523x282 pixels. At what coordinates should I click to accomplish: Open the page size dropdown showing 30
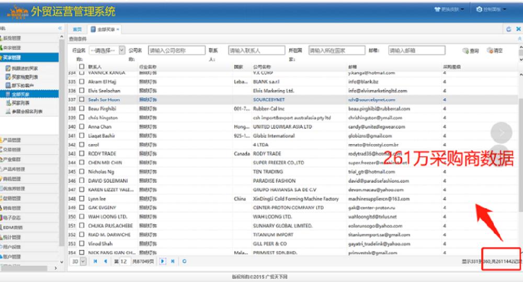click(78, 261)
